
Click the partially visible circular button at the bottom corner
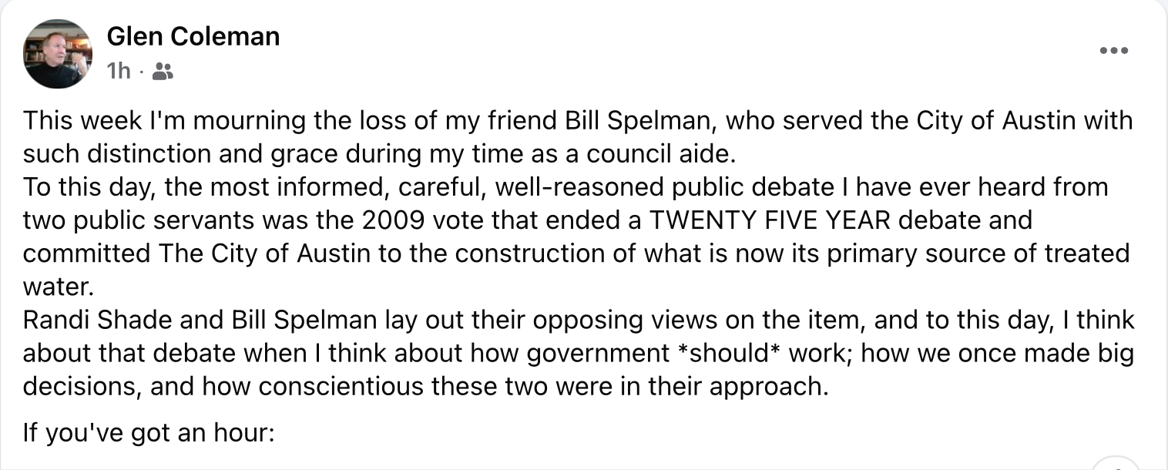pos(1115,462)
